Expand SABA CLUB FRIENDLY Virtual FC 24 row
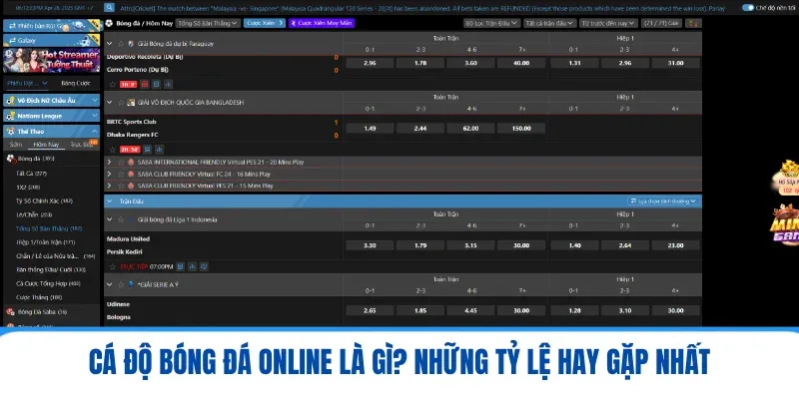Screen dimensions: 799x399 (x=109, y=174)
